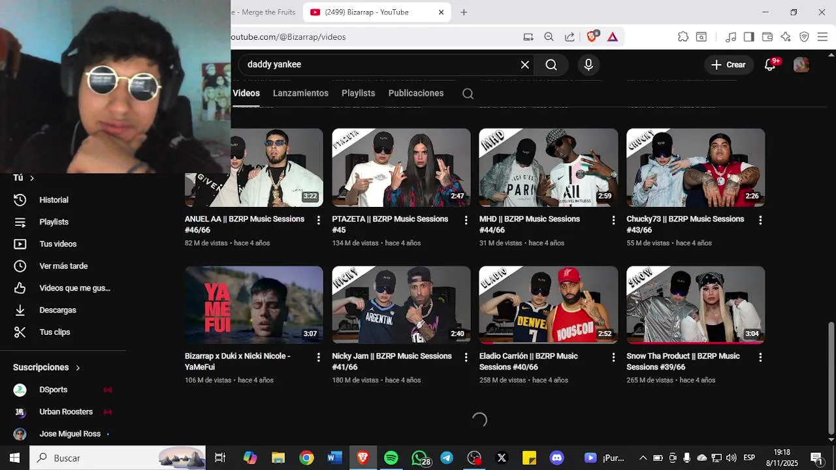This screenshot has height=470, width=836.
Task: Open options menu for Eladio Carrión video
Action: (x=613, y=358)
